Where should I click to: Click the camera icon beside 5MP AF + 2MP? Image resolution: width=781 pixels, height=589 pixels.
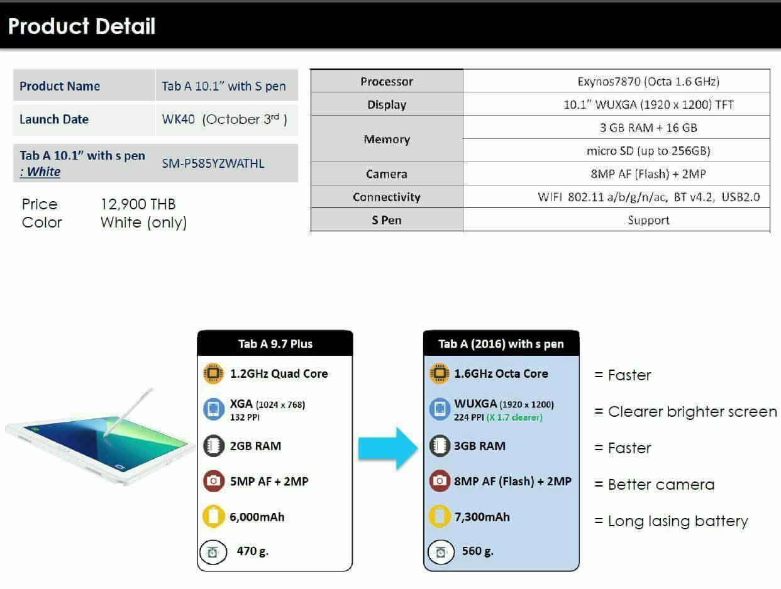pos(214,482)
